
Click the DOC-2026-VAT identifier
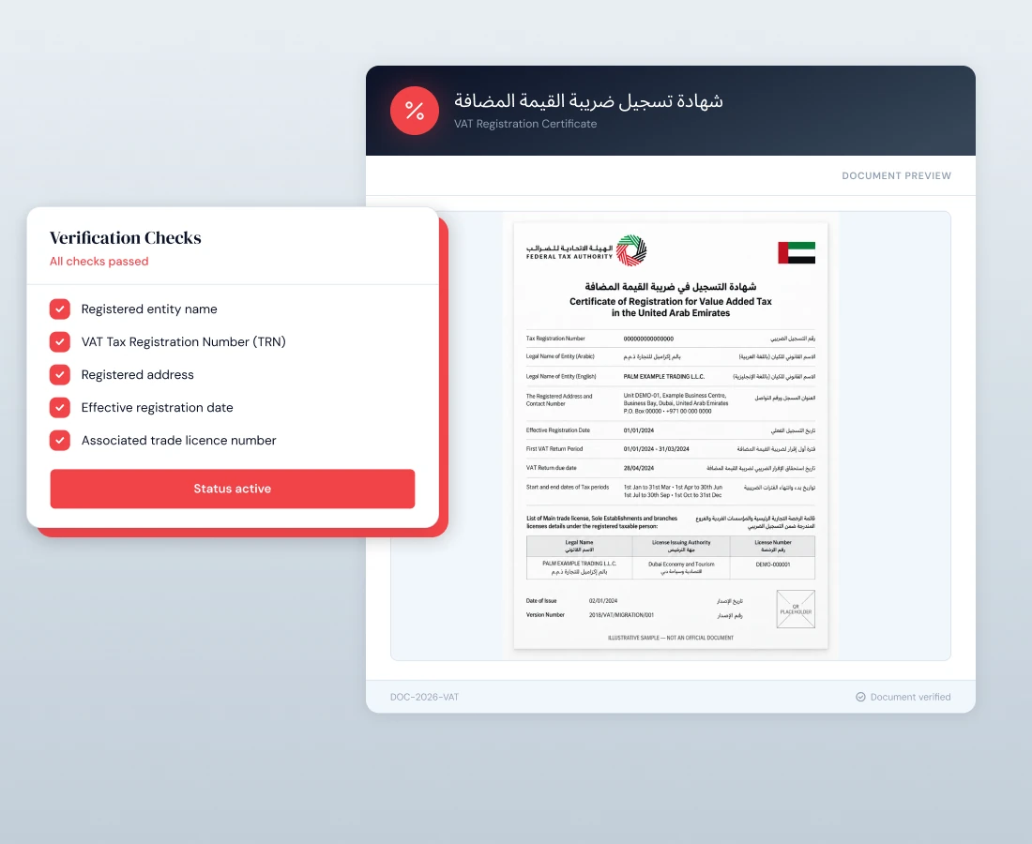pyautogui.click(x=424, y=697)
